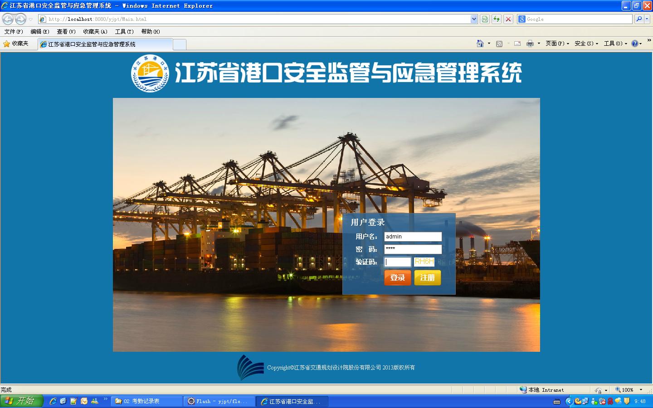Click the Home icon in command bar
This screenshot has height=408, width=653.
click(x=480, y=44)
